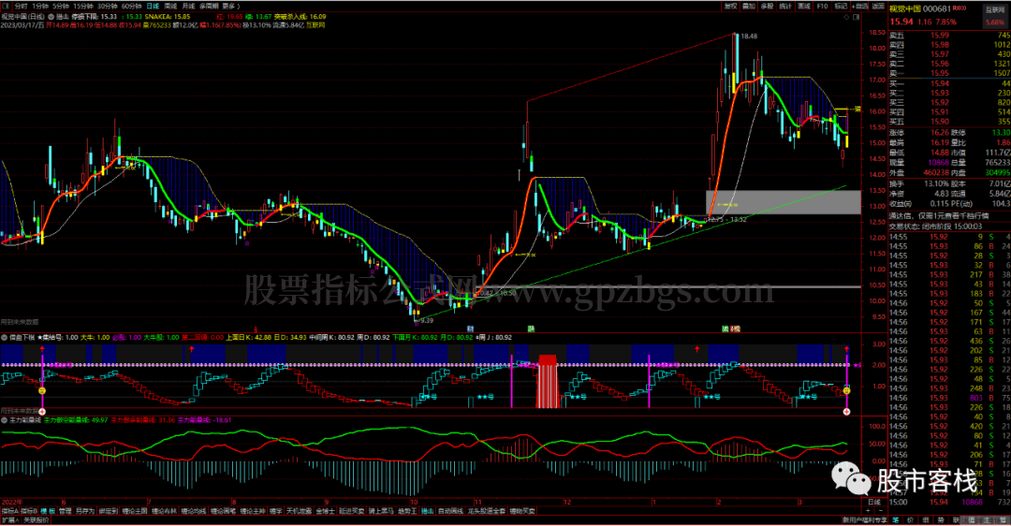Toggle the side panel layout icon
The image size is (1011, 526).
pyautogui.click(x=857, y=18)
